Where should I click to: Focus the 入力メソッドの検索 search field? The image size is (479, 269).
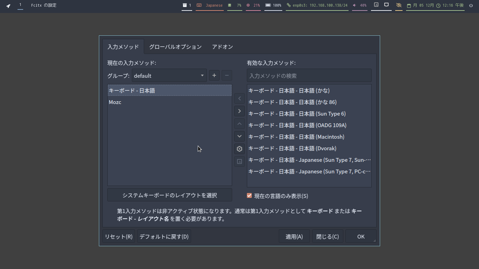point(309,76)
